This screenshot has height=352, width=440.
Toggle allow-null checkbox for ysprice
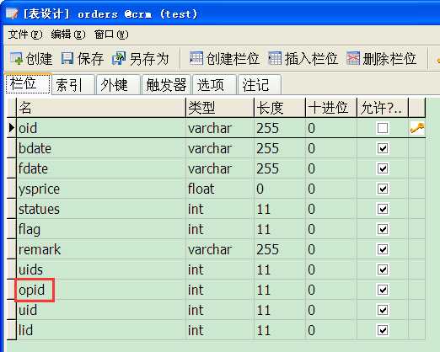[x=383, y=189]
